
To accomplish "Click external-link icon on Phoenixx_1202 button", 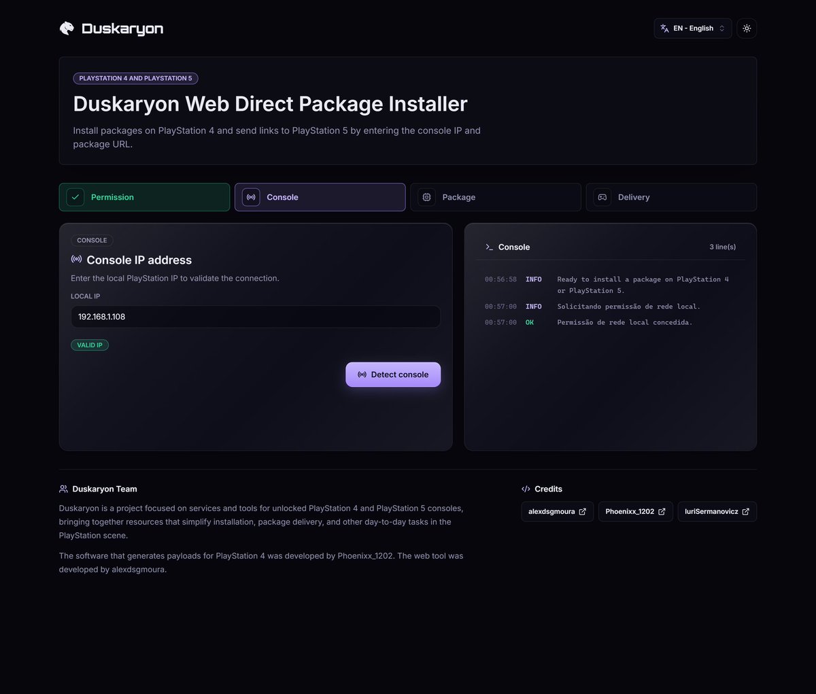I will click(x=662, y=512).
